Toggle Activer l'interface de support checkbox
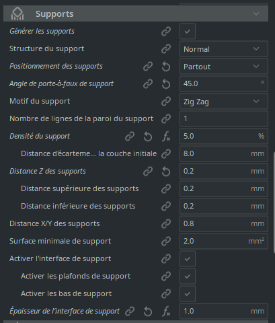275x323 pixels. coord(188,258)
